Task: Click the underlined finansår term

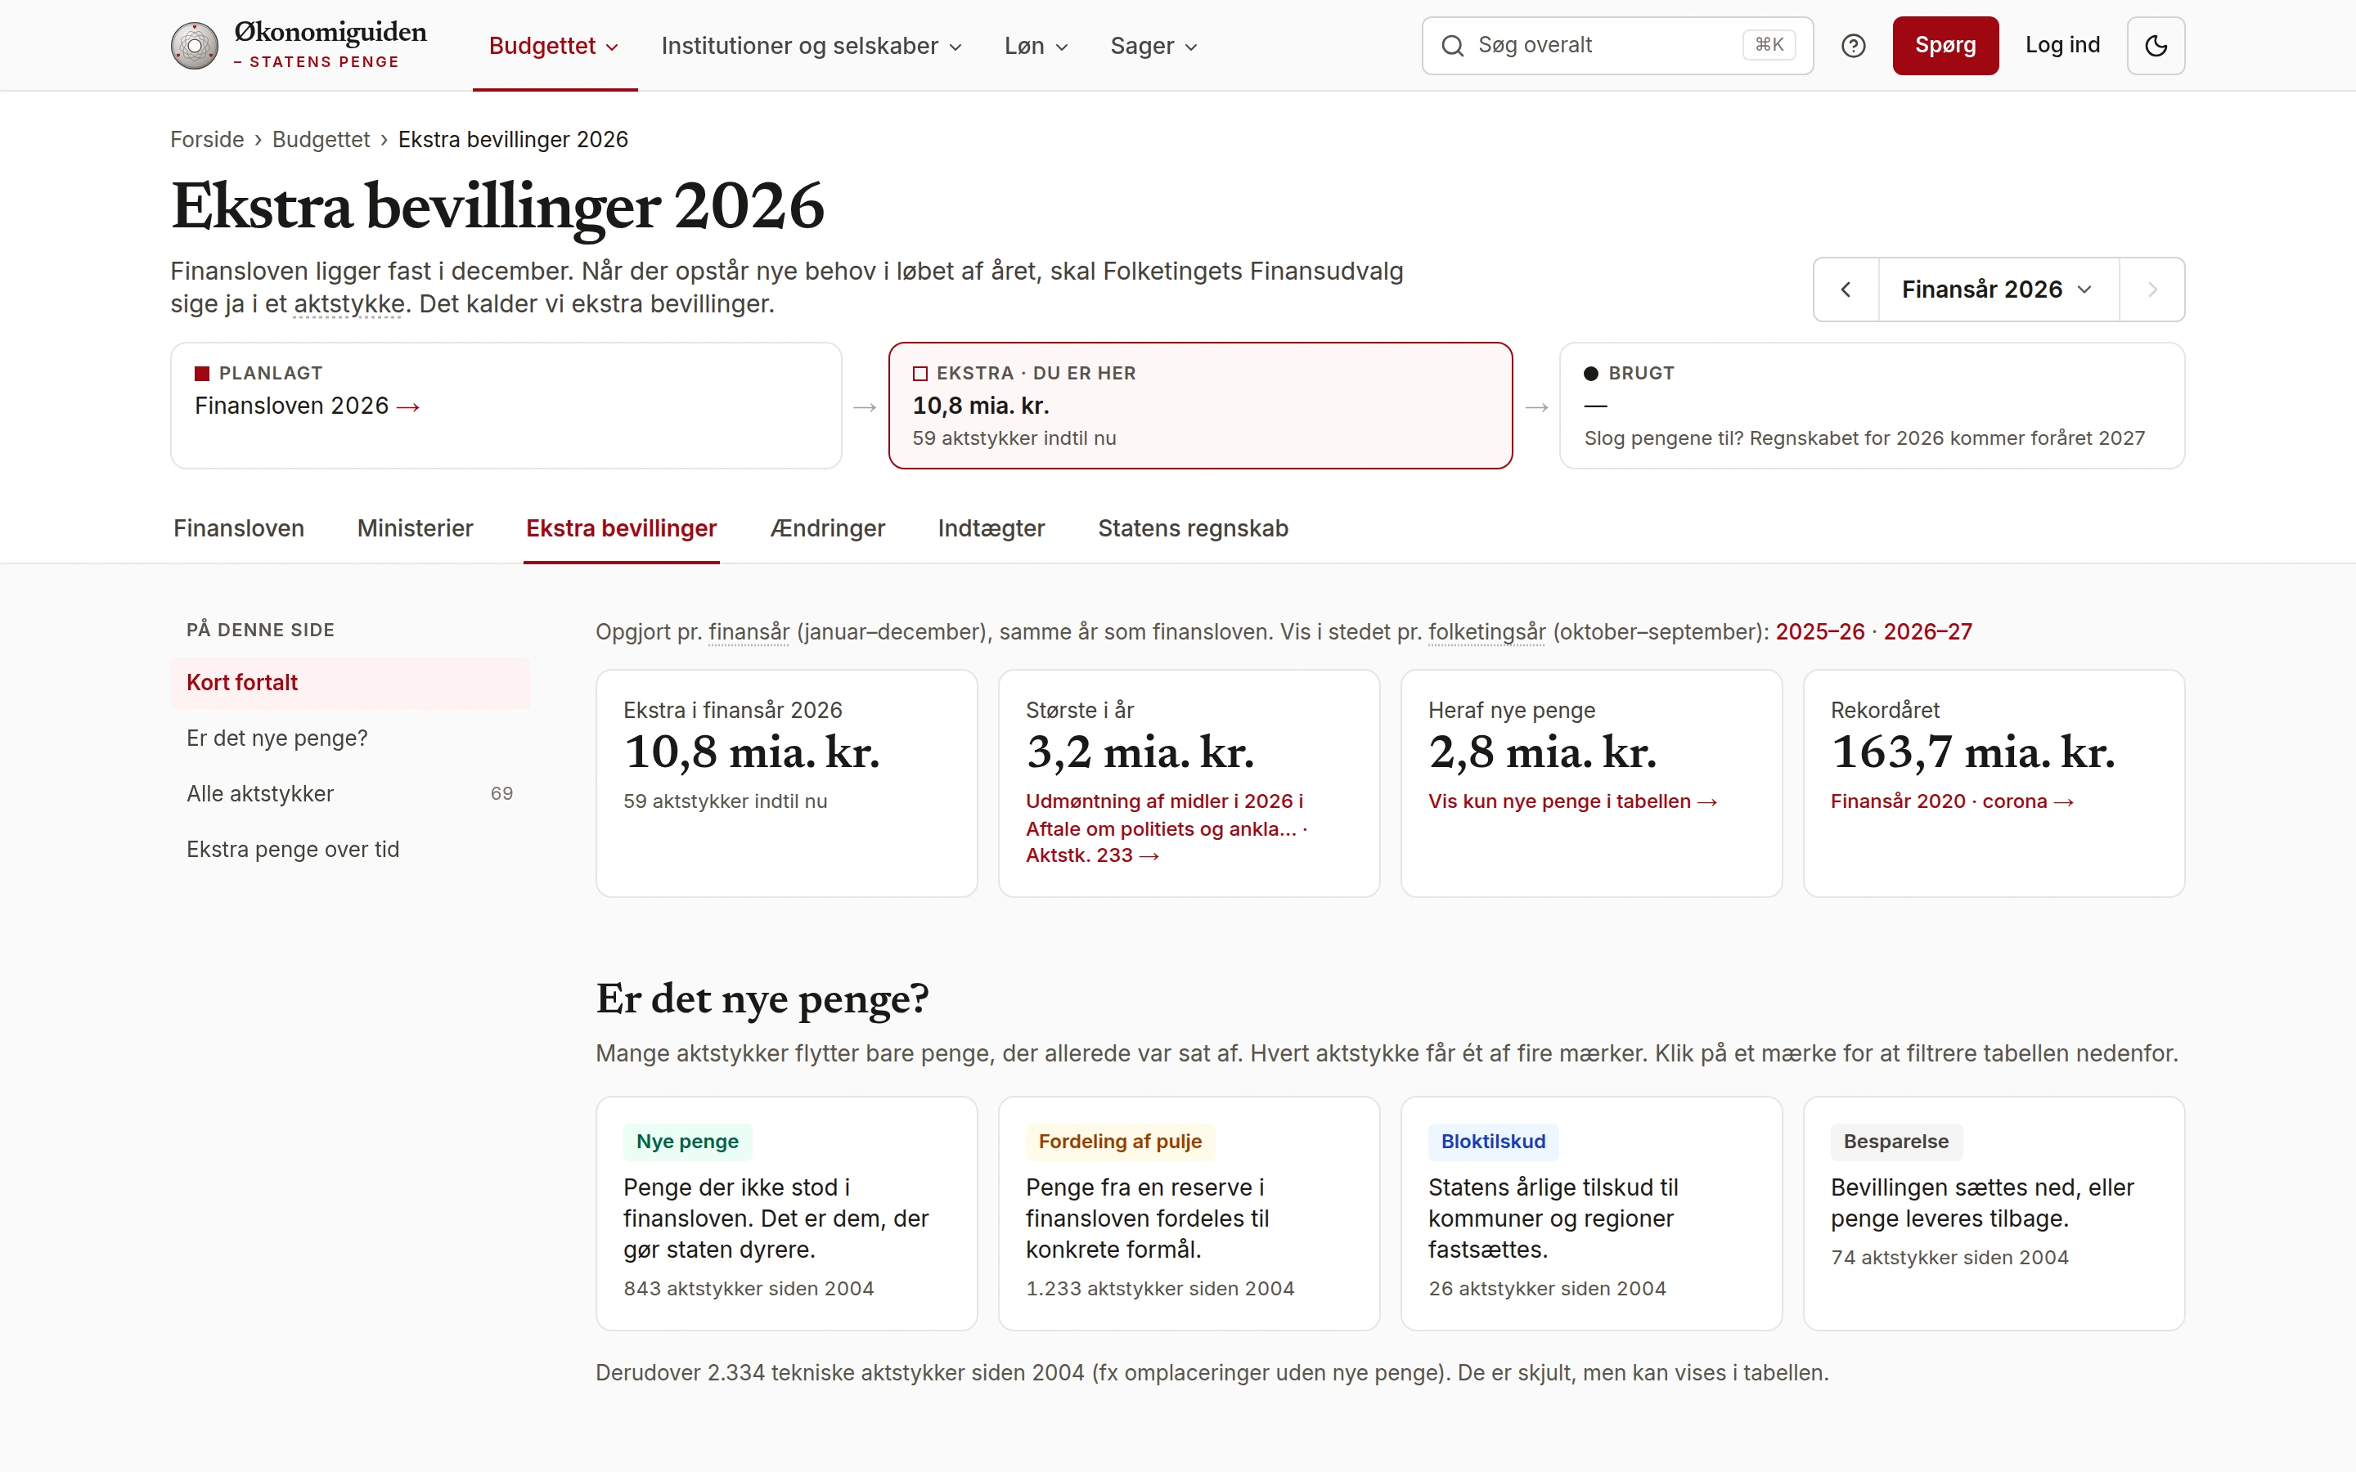Action: [749, 633]
